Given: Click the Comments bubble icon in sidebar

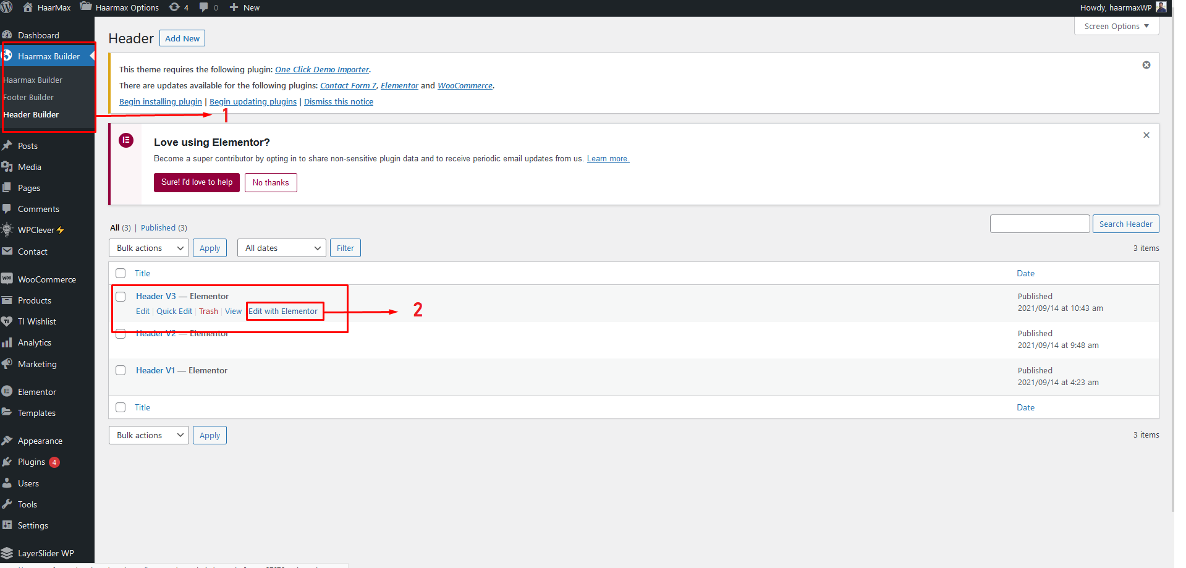Looking at the screenshot, I should coord(7,209).
